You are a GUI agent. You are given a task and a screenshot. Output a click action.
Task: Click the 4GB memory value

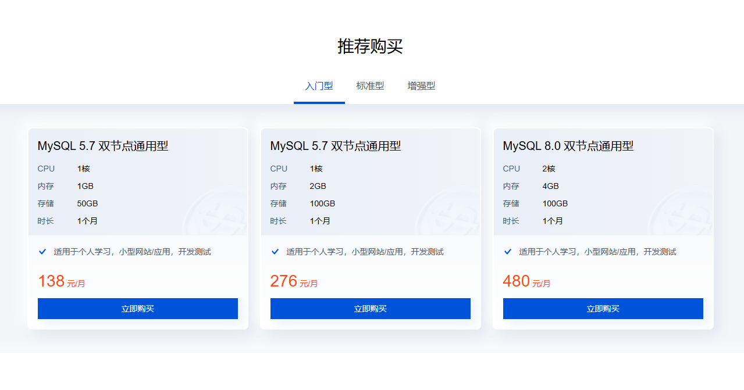551,186
